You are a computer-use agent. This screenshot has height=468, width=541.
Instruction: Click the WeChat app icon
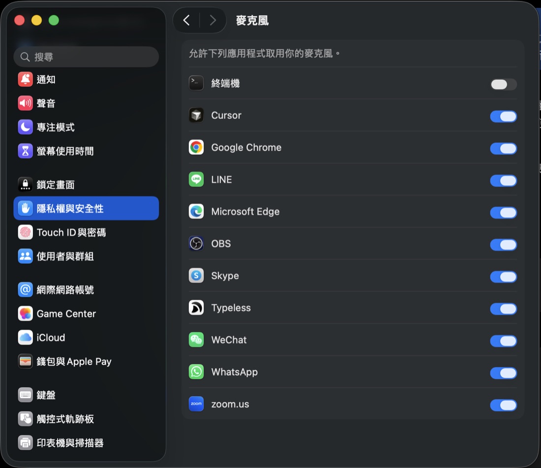click(196, 340)
